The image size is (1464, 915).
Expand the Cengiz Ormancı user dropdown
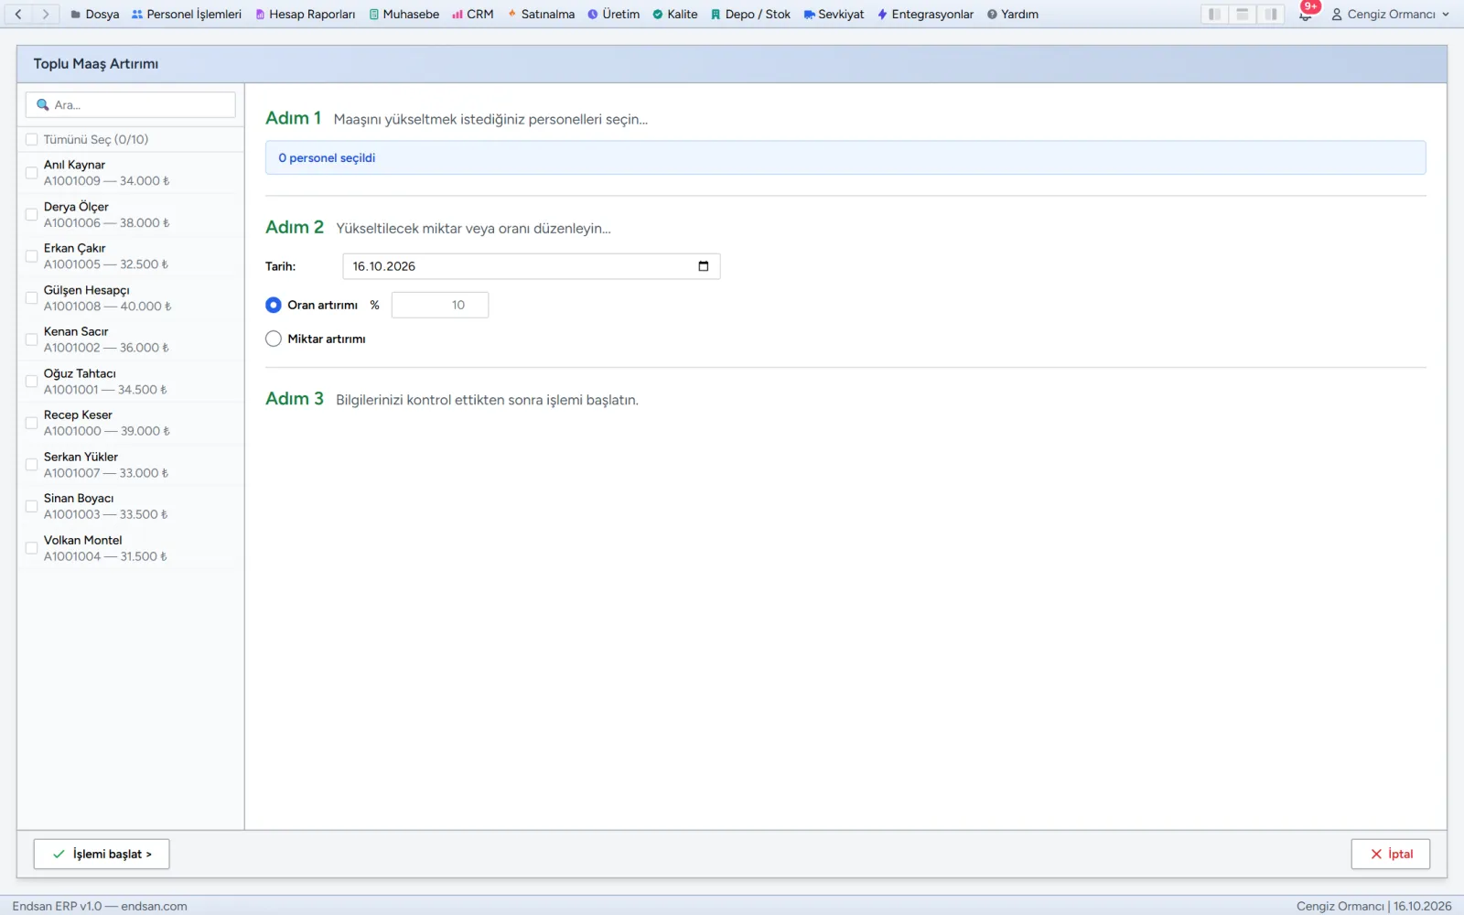[1391, 14]
